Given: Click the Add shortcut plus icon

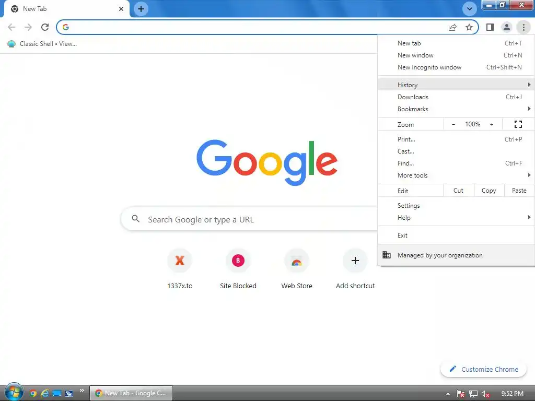Looking at the screenshot, I should (355, 261).
